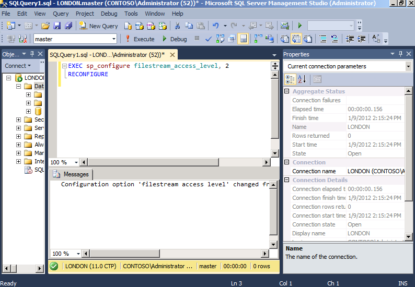Click the editor split handle button
Screen dimensions: 415x287
[x=275, y=66]
